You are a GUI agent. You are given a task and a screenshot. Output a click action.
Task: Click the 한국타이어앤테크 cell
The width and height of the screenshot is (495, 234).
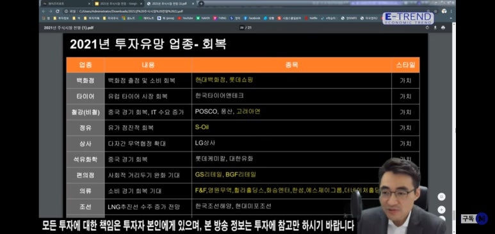(x=291, y=96)
